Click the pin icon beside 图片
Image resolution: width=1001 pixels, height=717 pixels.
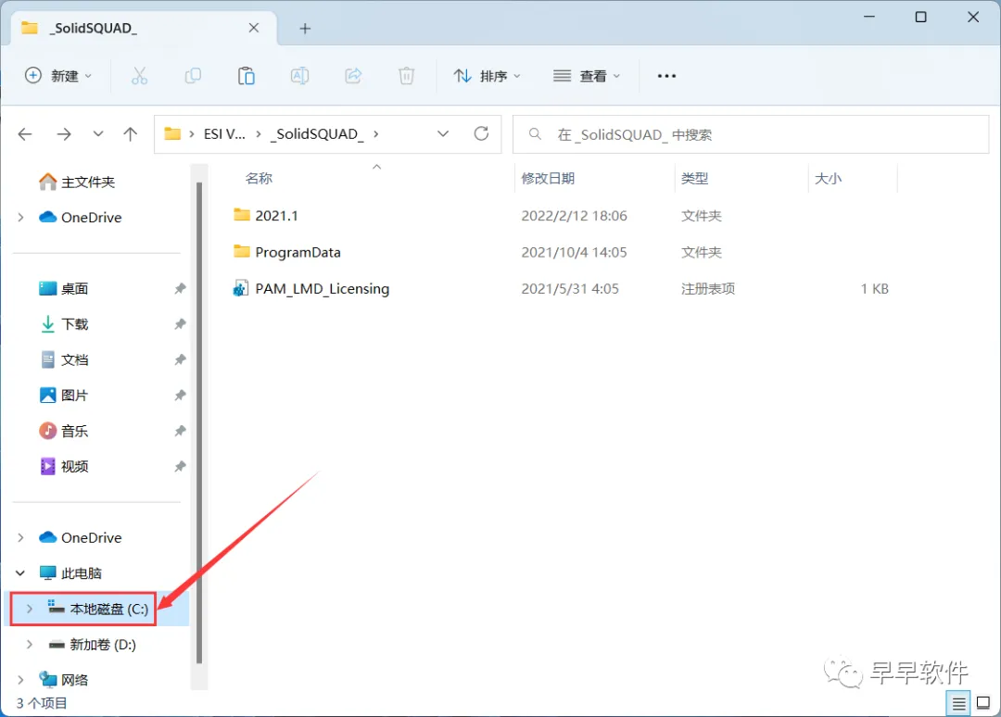pyautogui.click(x=180, y=396)
